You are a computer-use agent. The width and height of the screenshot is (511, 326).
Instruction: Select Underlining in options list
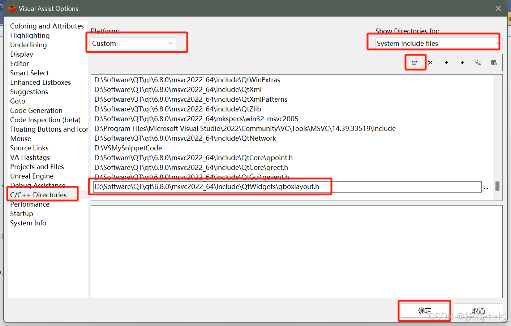pos(29,45)
